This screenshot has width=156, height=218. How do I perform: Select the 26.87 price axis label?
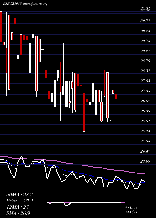click(x=145, y=101)
